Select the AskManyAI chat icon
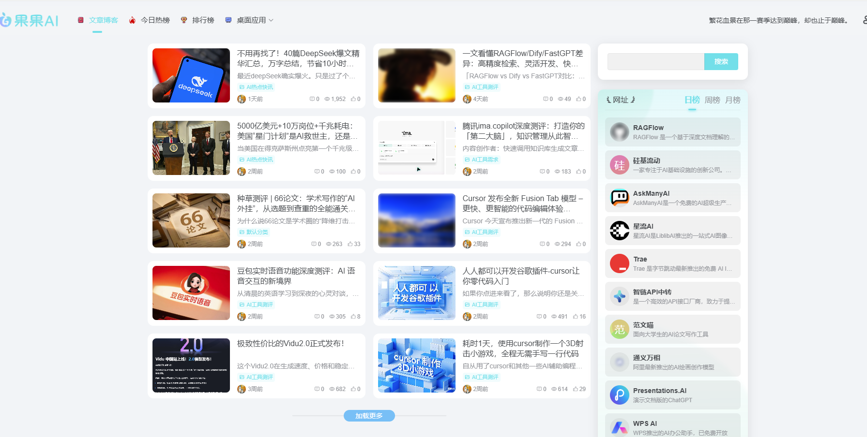 click(x=619, y=198)
